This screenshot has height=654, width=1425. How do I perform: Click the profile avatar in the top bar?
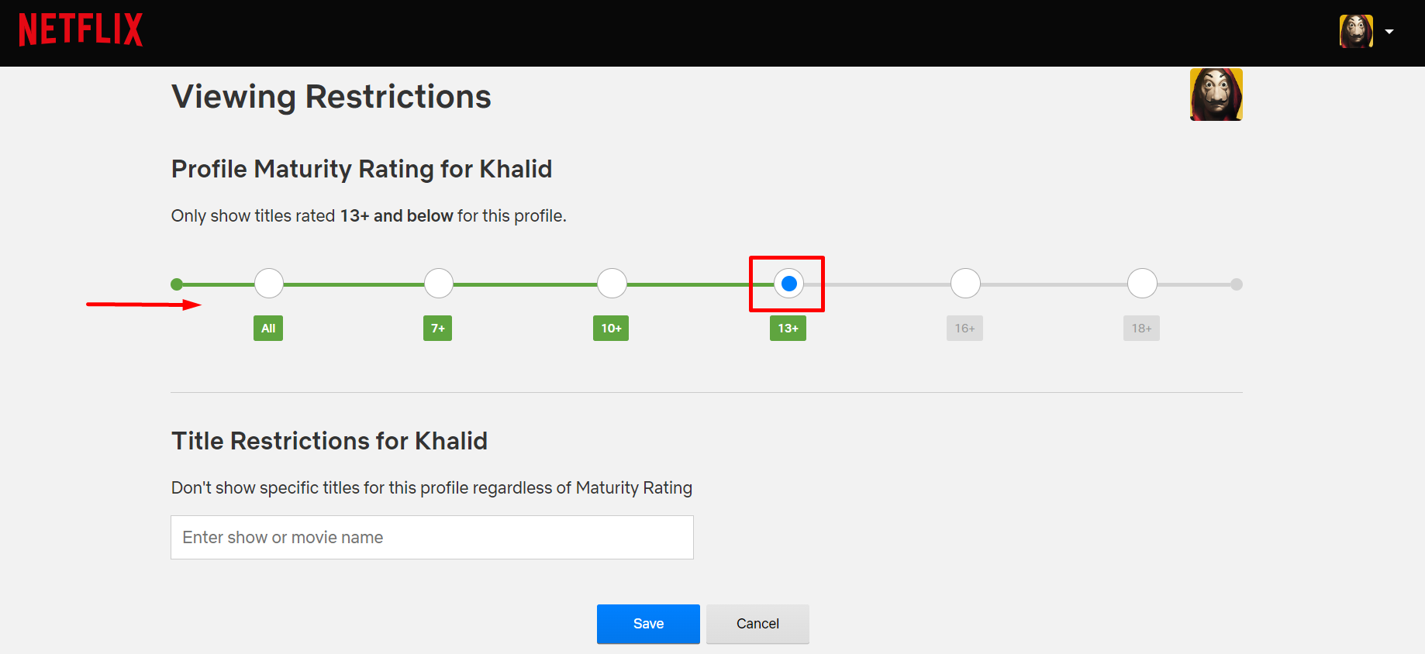1355,31
